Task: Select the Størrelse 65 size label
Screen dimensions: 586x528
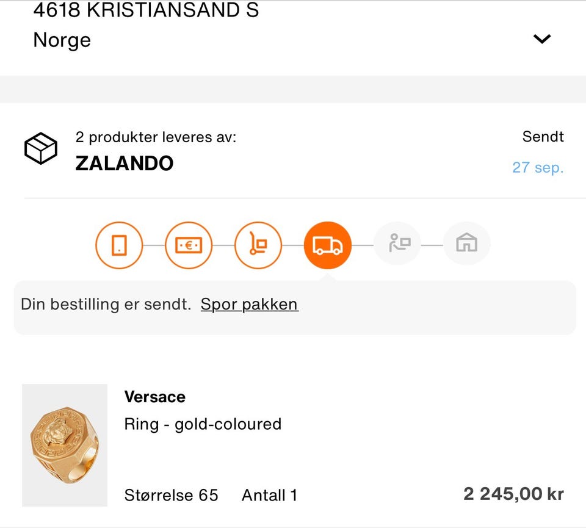Action: 171,495
